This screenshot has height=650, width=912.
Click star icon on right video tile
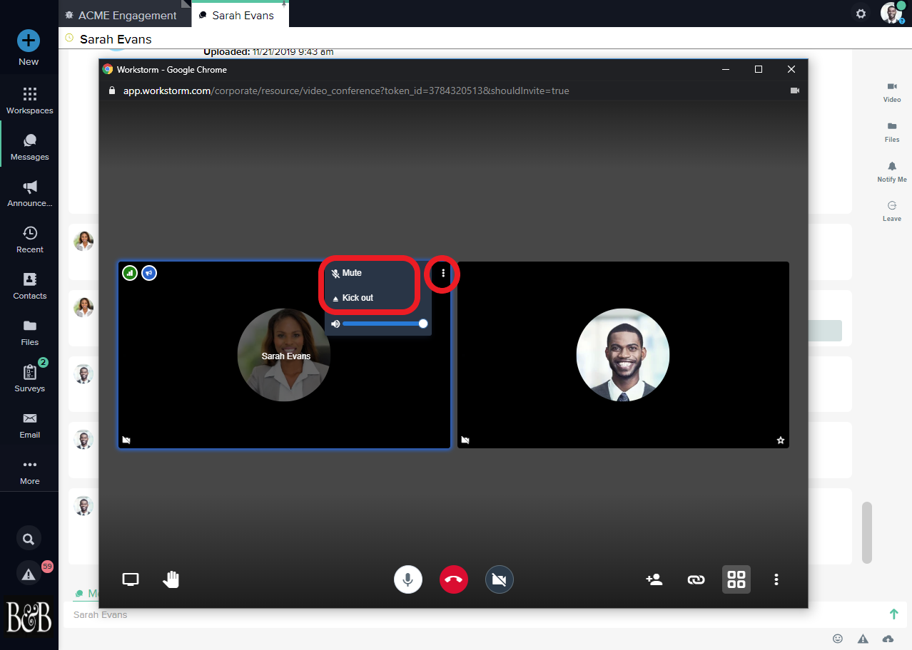pyautogui.click(x=781, y=440)
